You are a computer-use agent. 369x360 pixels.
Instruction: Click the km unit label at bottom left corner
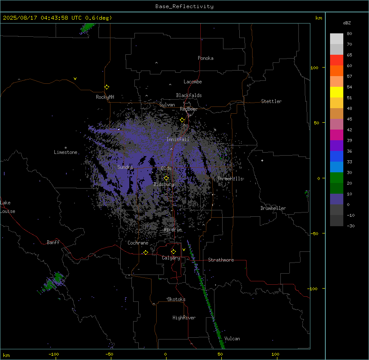pos(6,355)
